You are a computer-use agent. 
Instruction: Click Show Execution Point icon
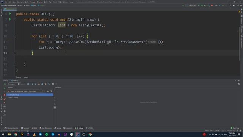point(28,84)
